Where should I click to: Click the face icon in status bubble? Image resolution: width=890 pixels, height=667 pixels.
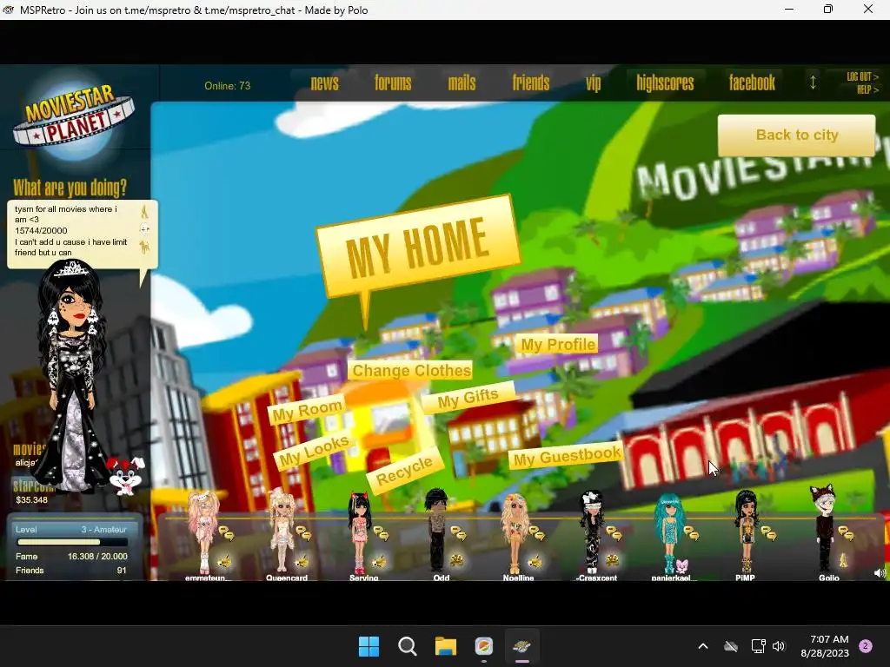145,229
